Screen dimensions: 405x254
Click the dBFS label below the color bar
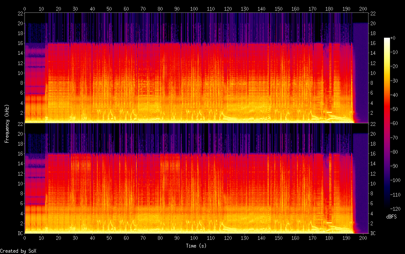[391, 217]
